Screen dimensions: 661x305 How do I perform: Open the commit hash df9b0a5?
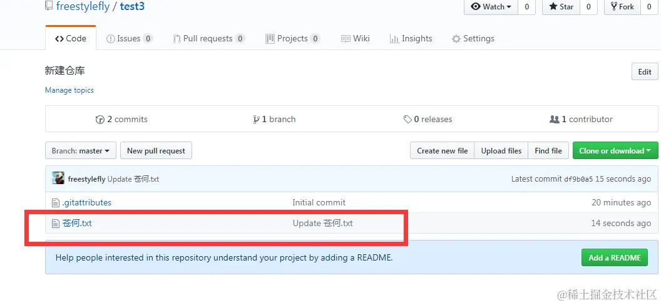578,179
